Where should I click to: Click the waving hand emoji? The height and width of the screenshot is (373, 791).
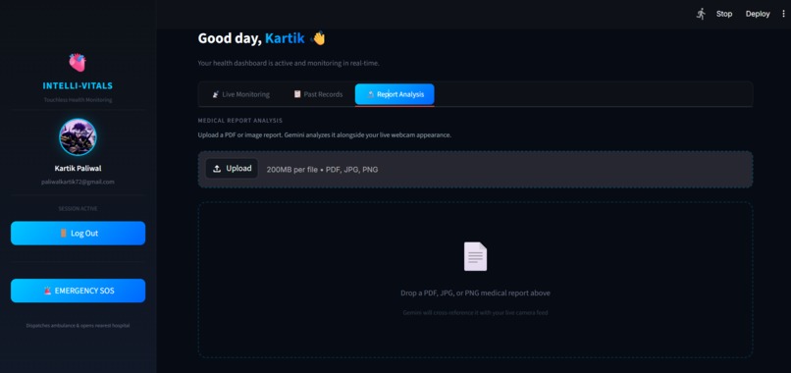(318, 38)
